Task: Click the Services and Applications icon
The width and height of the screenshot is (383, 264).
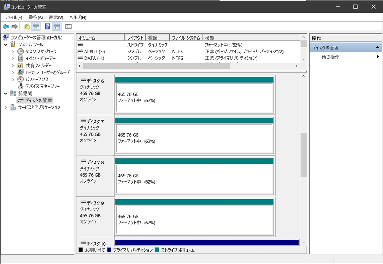Action: coord(13,107)
